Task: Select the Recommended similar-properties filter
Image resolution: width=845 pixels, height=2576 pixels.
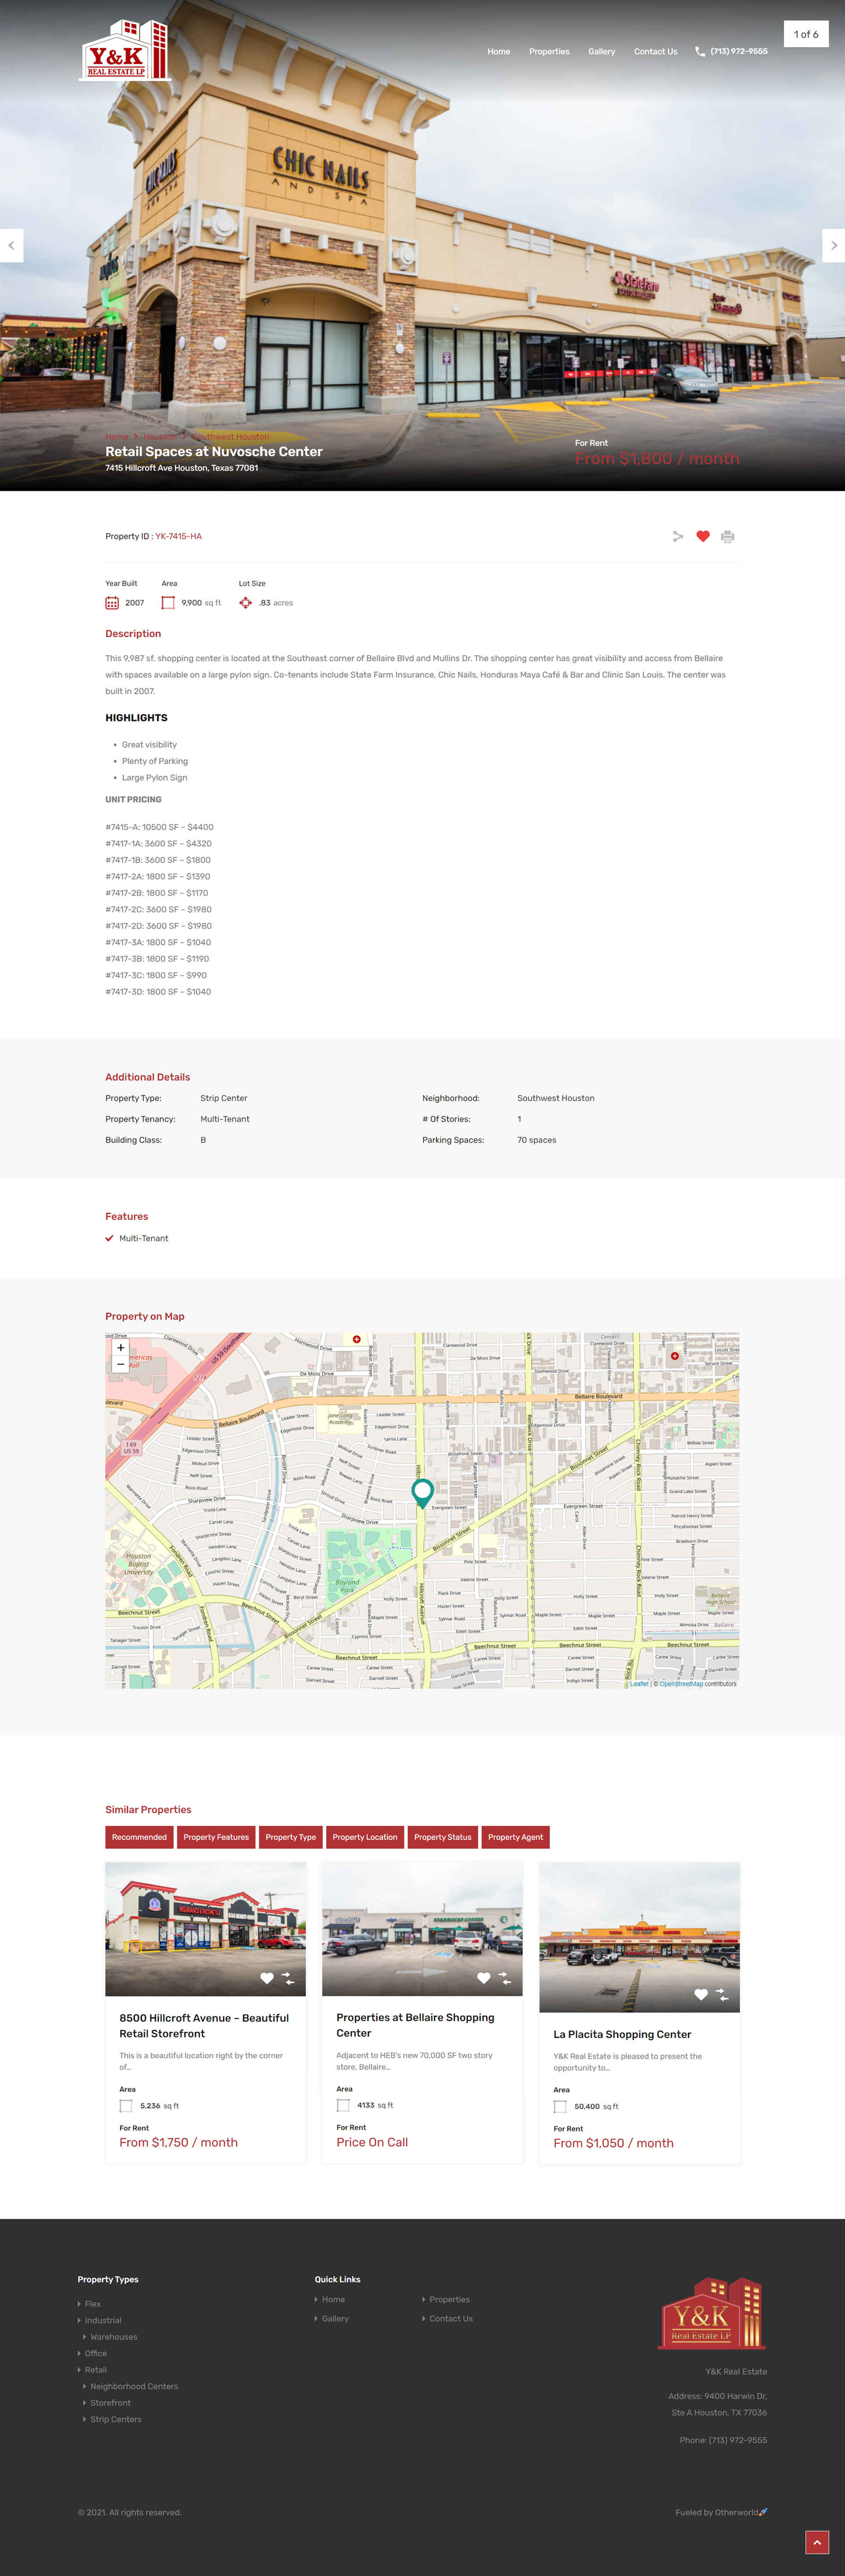Action: (139, 1837)
